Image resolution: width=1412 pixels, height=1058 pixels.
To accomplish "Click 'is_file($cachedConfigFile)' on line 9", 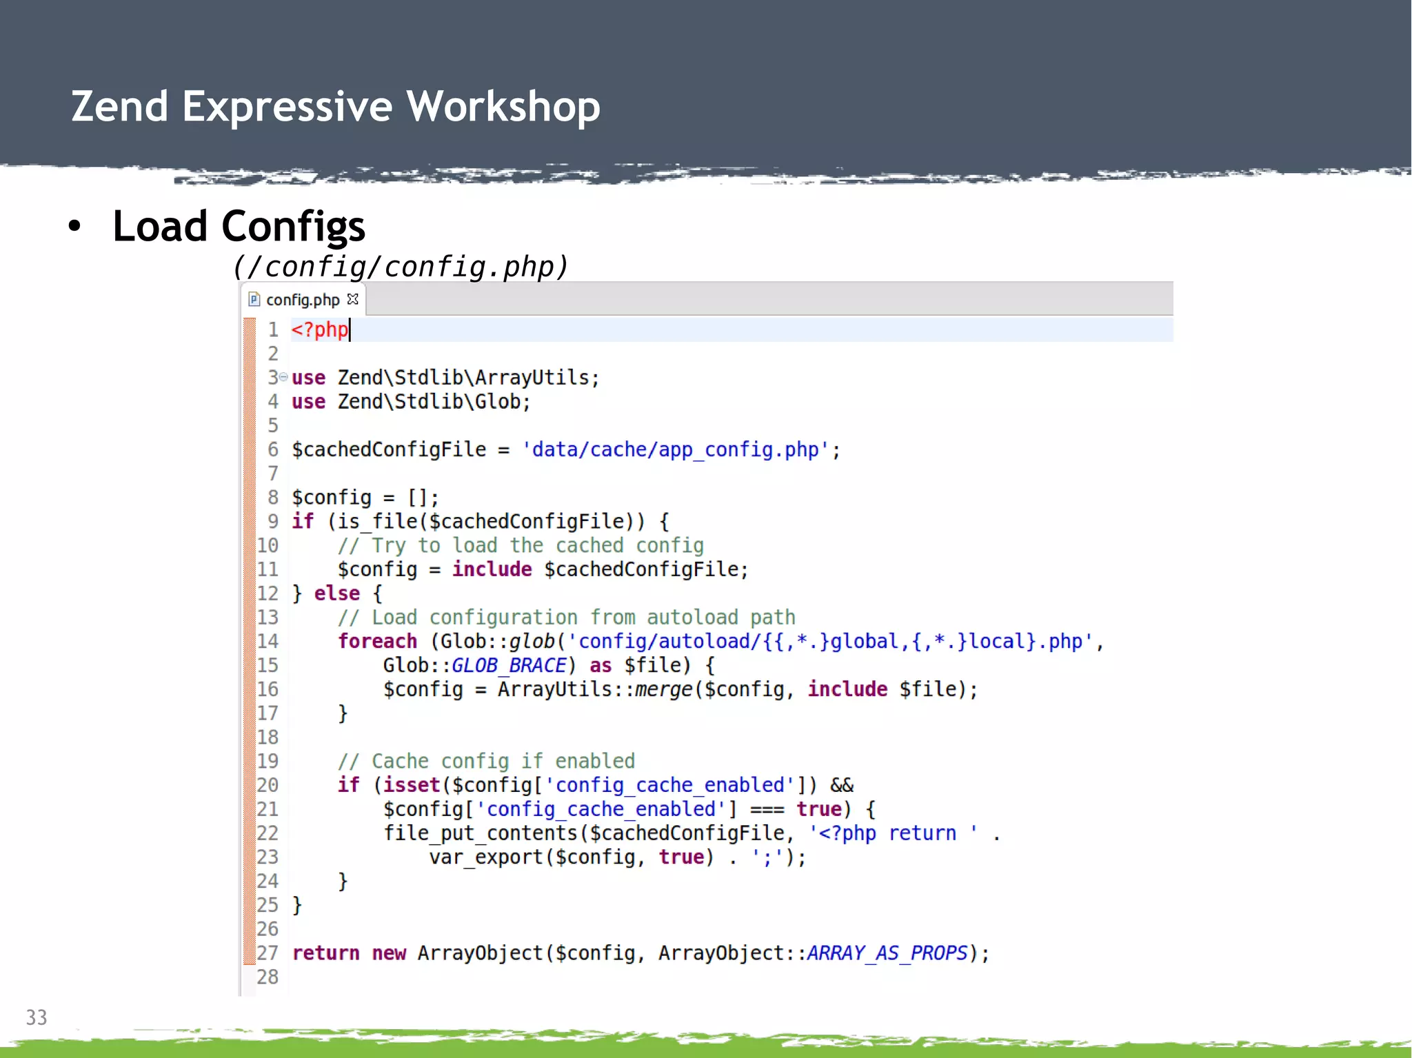I will [x=485, y=522].
